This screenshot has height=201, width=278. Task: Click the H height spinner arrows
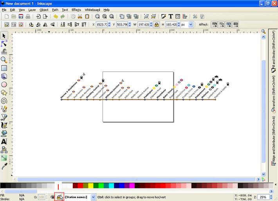(179, 24)
